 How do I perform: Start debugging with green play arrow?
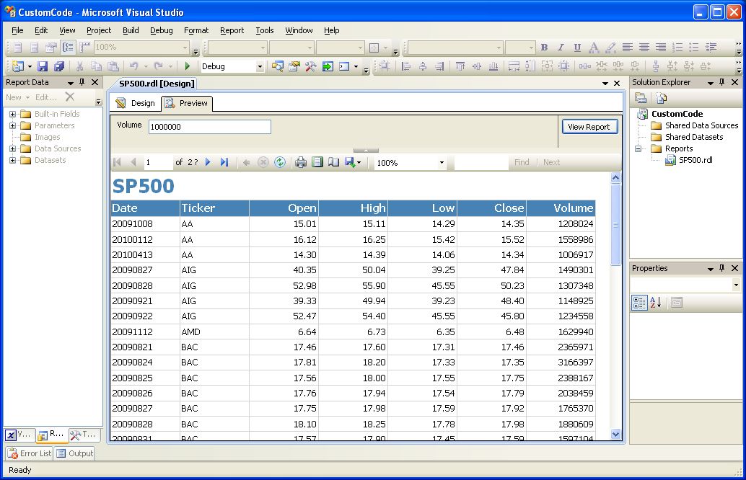click(x=188, y=66)
